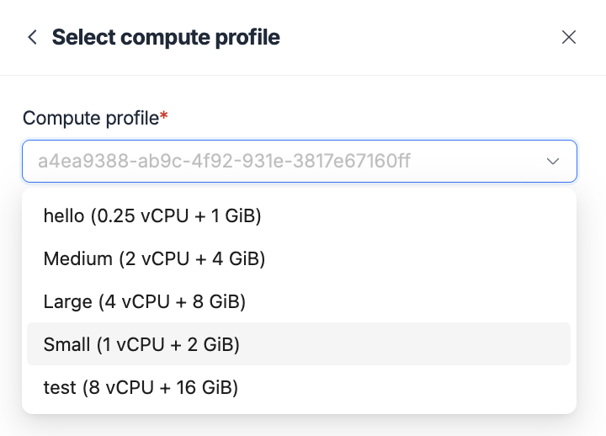Dismiss the panel with the X icon

[x=569, y=37]
